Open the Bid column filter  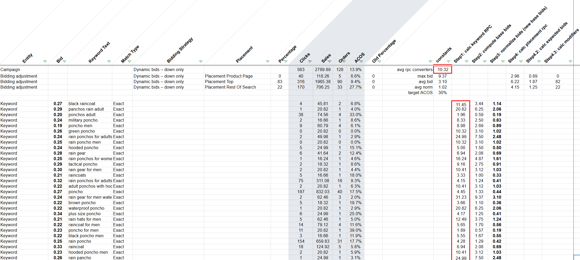click(x=65, y=62)
